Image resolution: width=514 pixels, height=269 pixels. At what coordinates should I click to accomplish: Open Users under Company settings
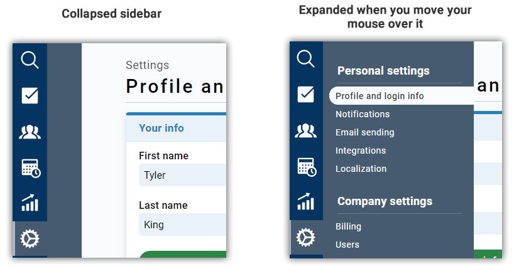point(347,245)
